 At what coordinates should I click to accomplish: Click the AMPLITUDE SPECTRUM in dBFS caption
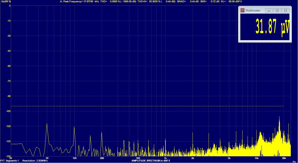pyautogui.click(x=151, y=161)
